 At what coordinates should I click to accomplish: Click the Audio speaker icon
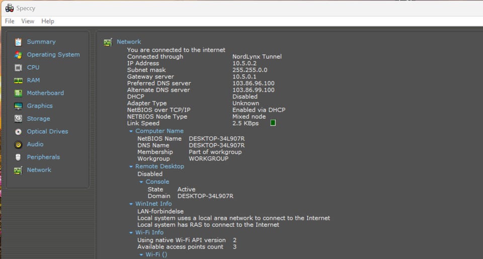[x=18, y=145]
